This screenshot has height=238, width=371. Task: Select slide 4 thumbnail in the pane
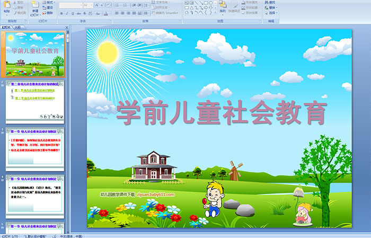coord(35,197)
